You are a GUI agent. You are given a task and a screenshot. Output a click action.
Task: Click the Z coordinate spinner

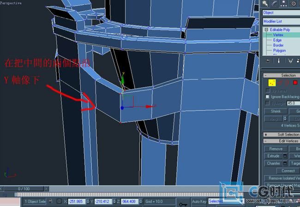(141, 201)
